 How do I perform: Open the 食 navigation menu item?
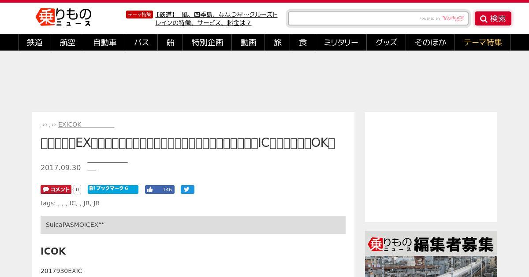click(x=302, y=42)
